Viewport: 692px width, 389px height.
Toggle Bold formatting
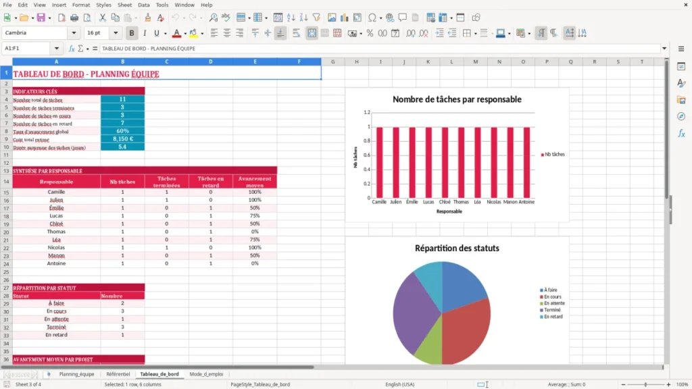pyautogui.click(x=132, y=33)
